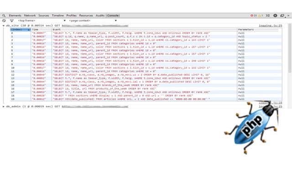Click the console vertical scrollbar
The width and height of the screenshot is (292, 182).
click(x=290, y=48)
